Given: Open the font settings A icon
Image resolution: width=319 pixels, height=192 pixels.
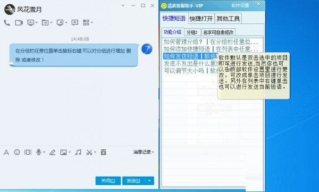Looking at the screenshot, I should 6,152.
